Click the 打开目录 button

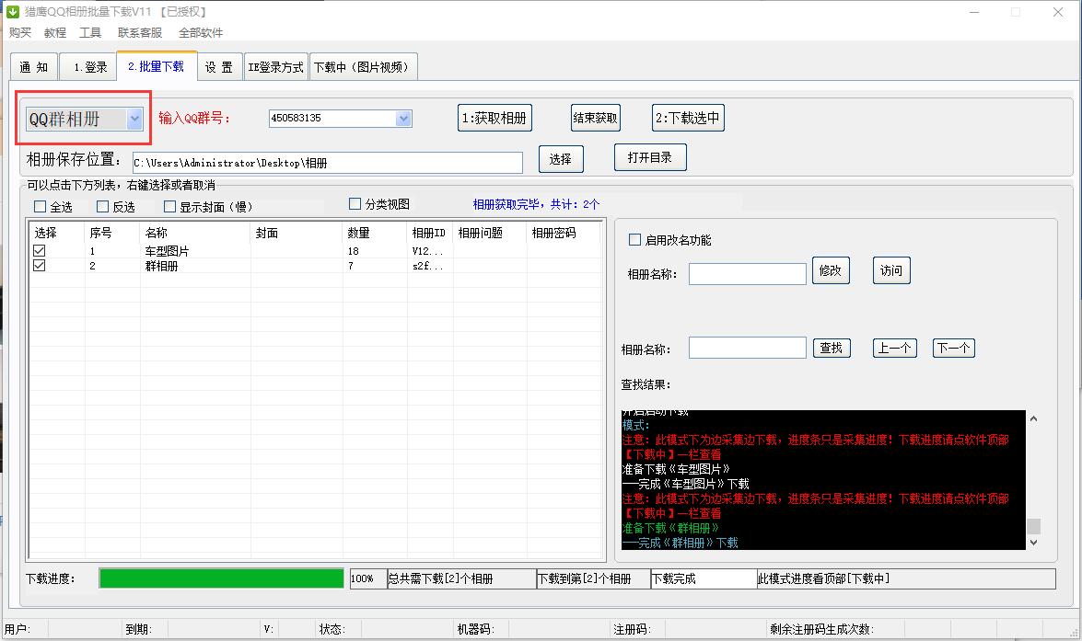pos(650,157)
